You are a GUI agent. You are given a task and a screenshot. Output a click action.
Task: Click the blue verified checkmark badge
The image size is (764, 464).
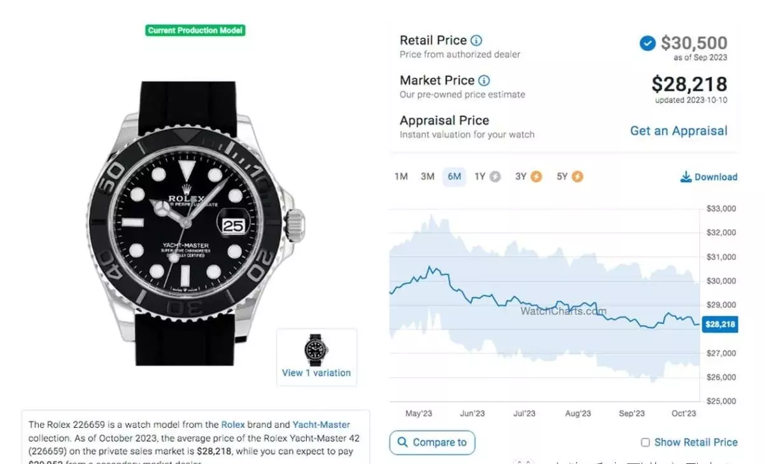point(647,43)
